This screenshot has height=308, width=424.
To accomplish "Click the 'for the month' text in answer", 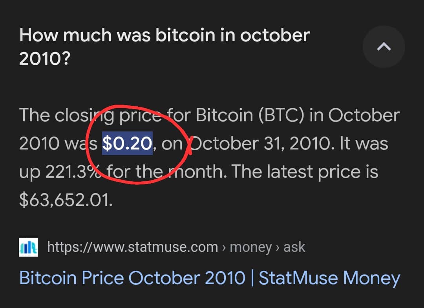I will tap(166, 171).
